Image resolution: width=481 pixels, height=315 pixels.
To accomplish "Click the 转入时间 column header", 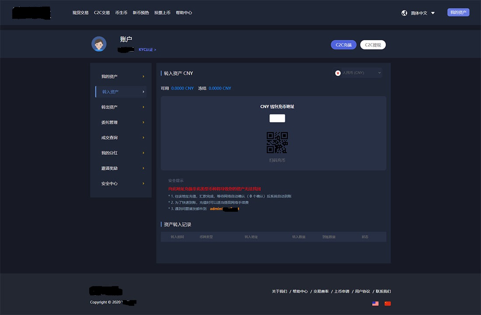I will [177, 237].
